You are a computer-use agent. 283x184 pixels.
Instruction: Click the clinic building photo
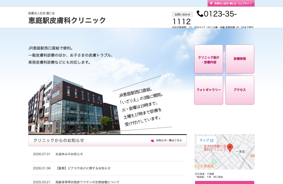[x=74, y=105]
